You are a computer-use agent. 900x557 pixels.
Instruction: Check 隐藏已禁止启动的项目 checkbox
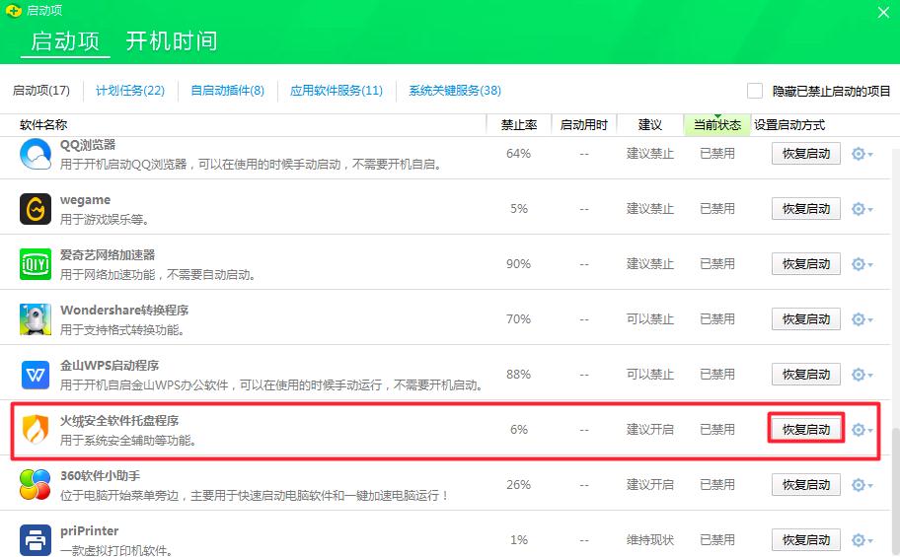(x=755, y=91)
